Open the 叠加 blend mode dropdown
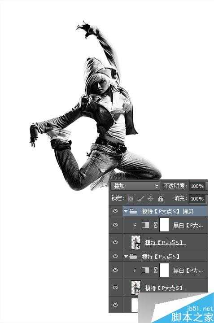The width and height of the screenshot is (214, 323). pos(135,186)
